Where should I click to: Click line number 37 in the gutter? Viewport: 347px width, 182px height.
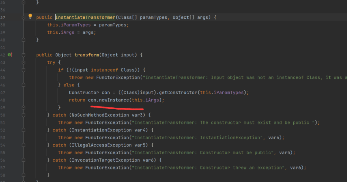click(3, 17)
